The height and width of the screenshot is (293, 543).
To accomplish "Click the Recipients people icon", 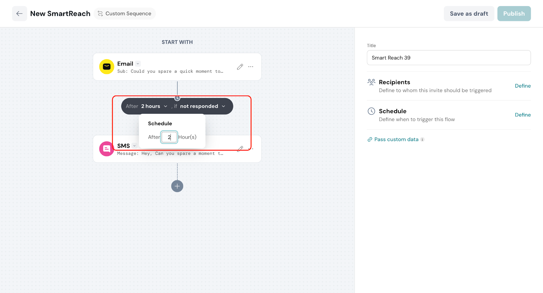I will point(371,82).
